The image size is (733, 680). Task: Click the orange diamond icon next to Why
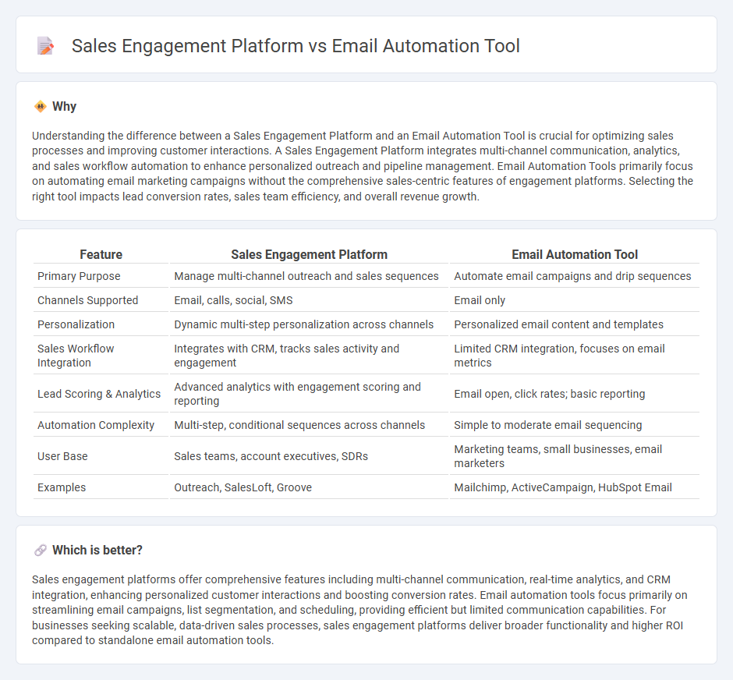click(41, 107)
